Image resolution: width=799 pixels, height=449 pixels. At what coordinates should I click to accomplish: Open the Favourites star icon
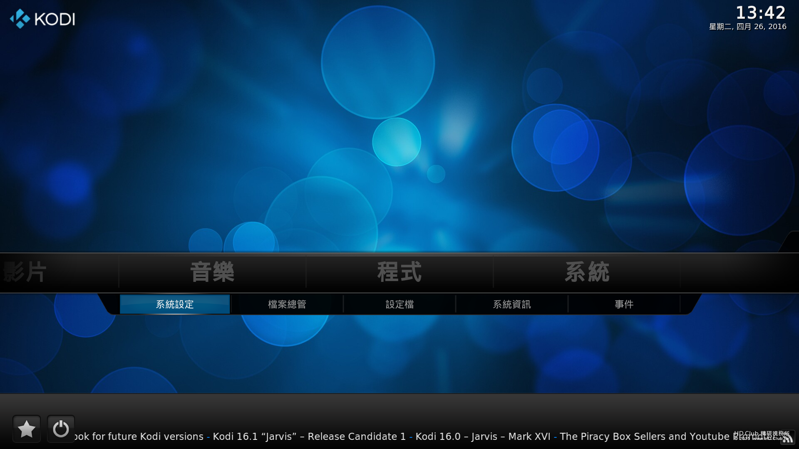click(27, 429)
